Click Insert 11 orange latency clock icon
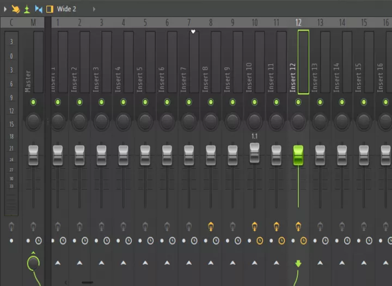 point(282,241)
